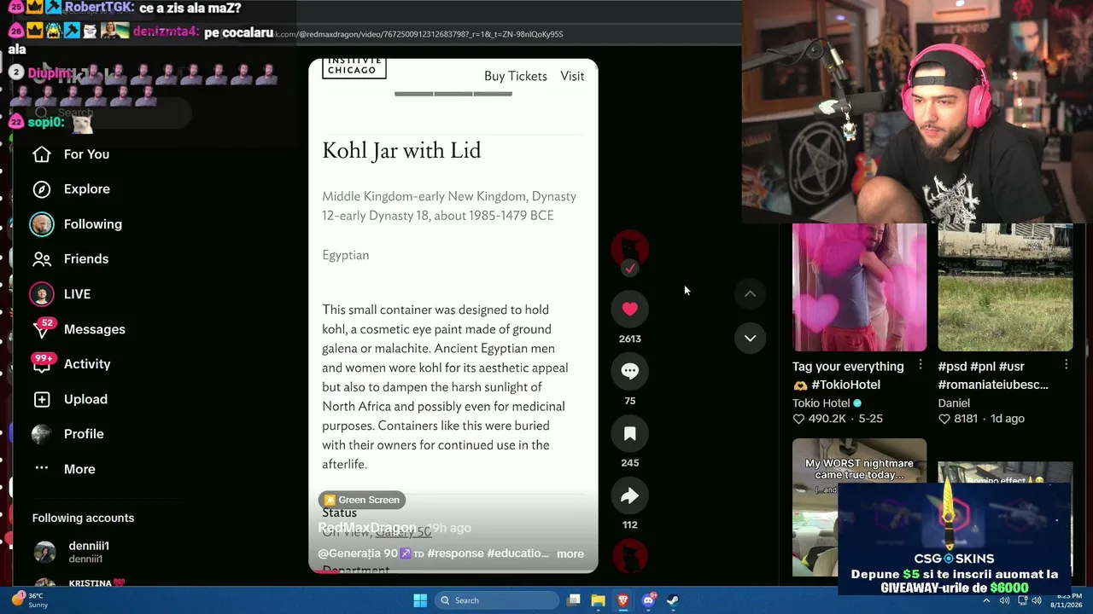Share the video with the arrow icon
1093x614 pixels.
click(x=629, y=495)
